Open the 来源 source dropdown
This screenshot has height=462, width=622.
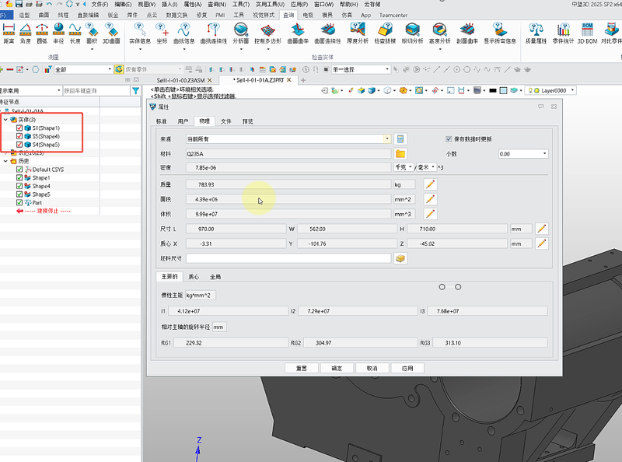coord(387,138)
